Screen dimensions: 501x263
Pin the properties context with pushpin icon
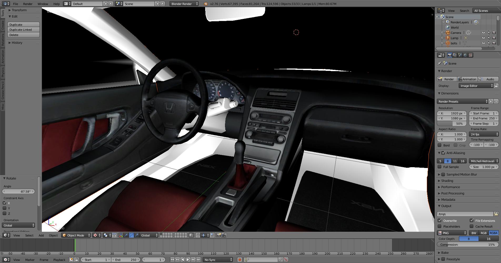(439, 63)
